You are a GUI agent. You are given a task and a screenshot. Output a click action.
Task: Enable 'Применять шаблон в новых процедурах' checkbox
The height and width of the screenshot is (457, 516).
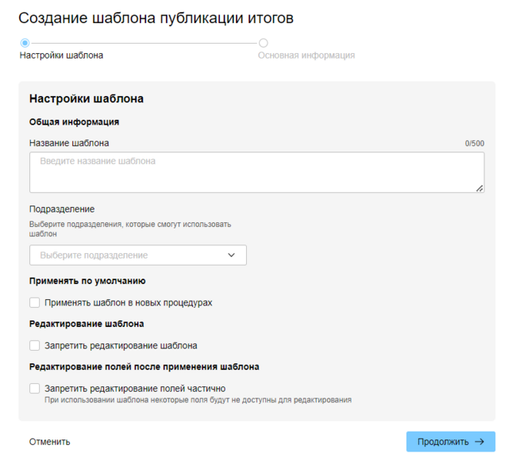[35, 303]
